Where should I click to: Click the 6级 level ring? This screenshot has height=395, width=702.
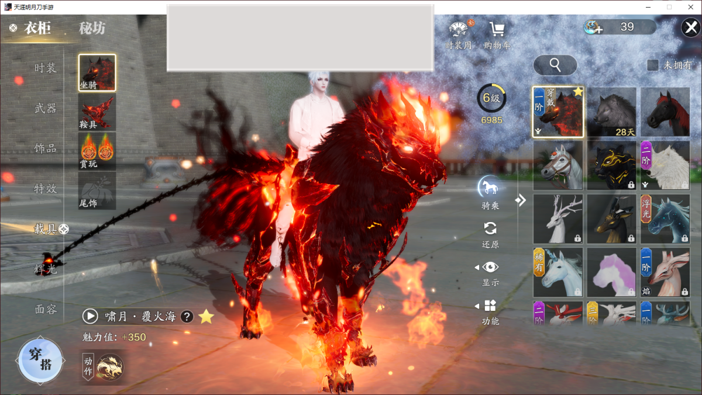[x=491, y=98]
